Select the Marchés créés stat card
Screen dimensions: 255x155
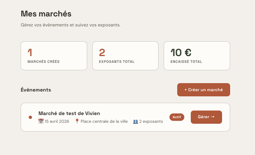[x=54, y=56]
